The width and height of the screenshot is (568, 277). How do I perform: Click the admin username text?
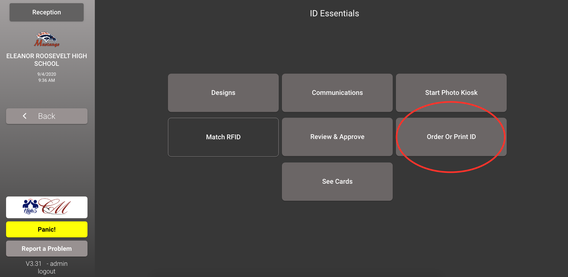pos(59,264)
